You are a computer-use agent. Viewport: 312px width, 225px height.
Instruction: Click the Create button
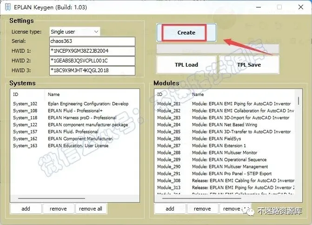pos(186,33)
